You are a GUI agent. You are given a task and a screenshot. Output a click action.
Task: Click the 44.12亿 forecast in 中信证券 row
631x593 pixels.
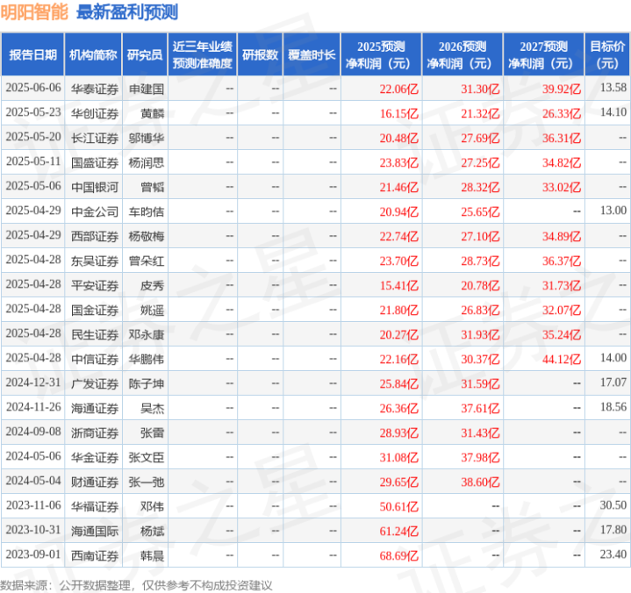click(561, 358)
